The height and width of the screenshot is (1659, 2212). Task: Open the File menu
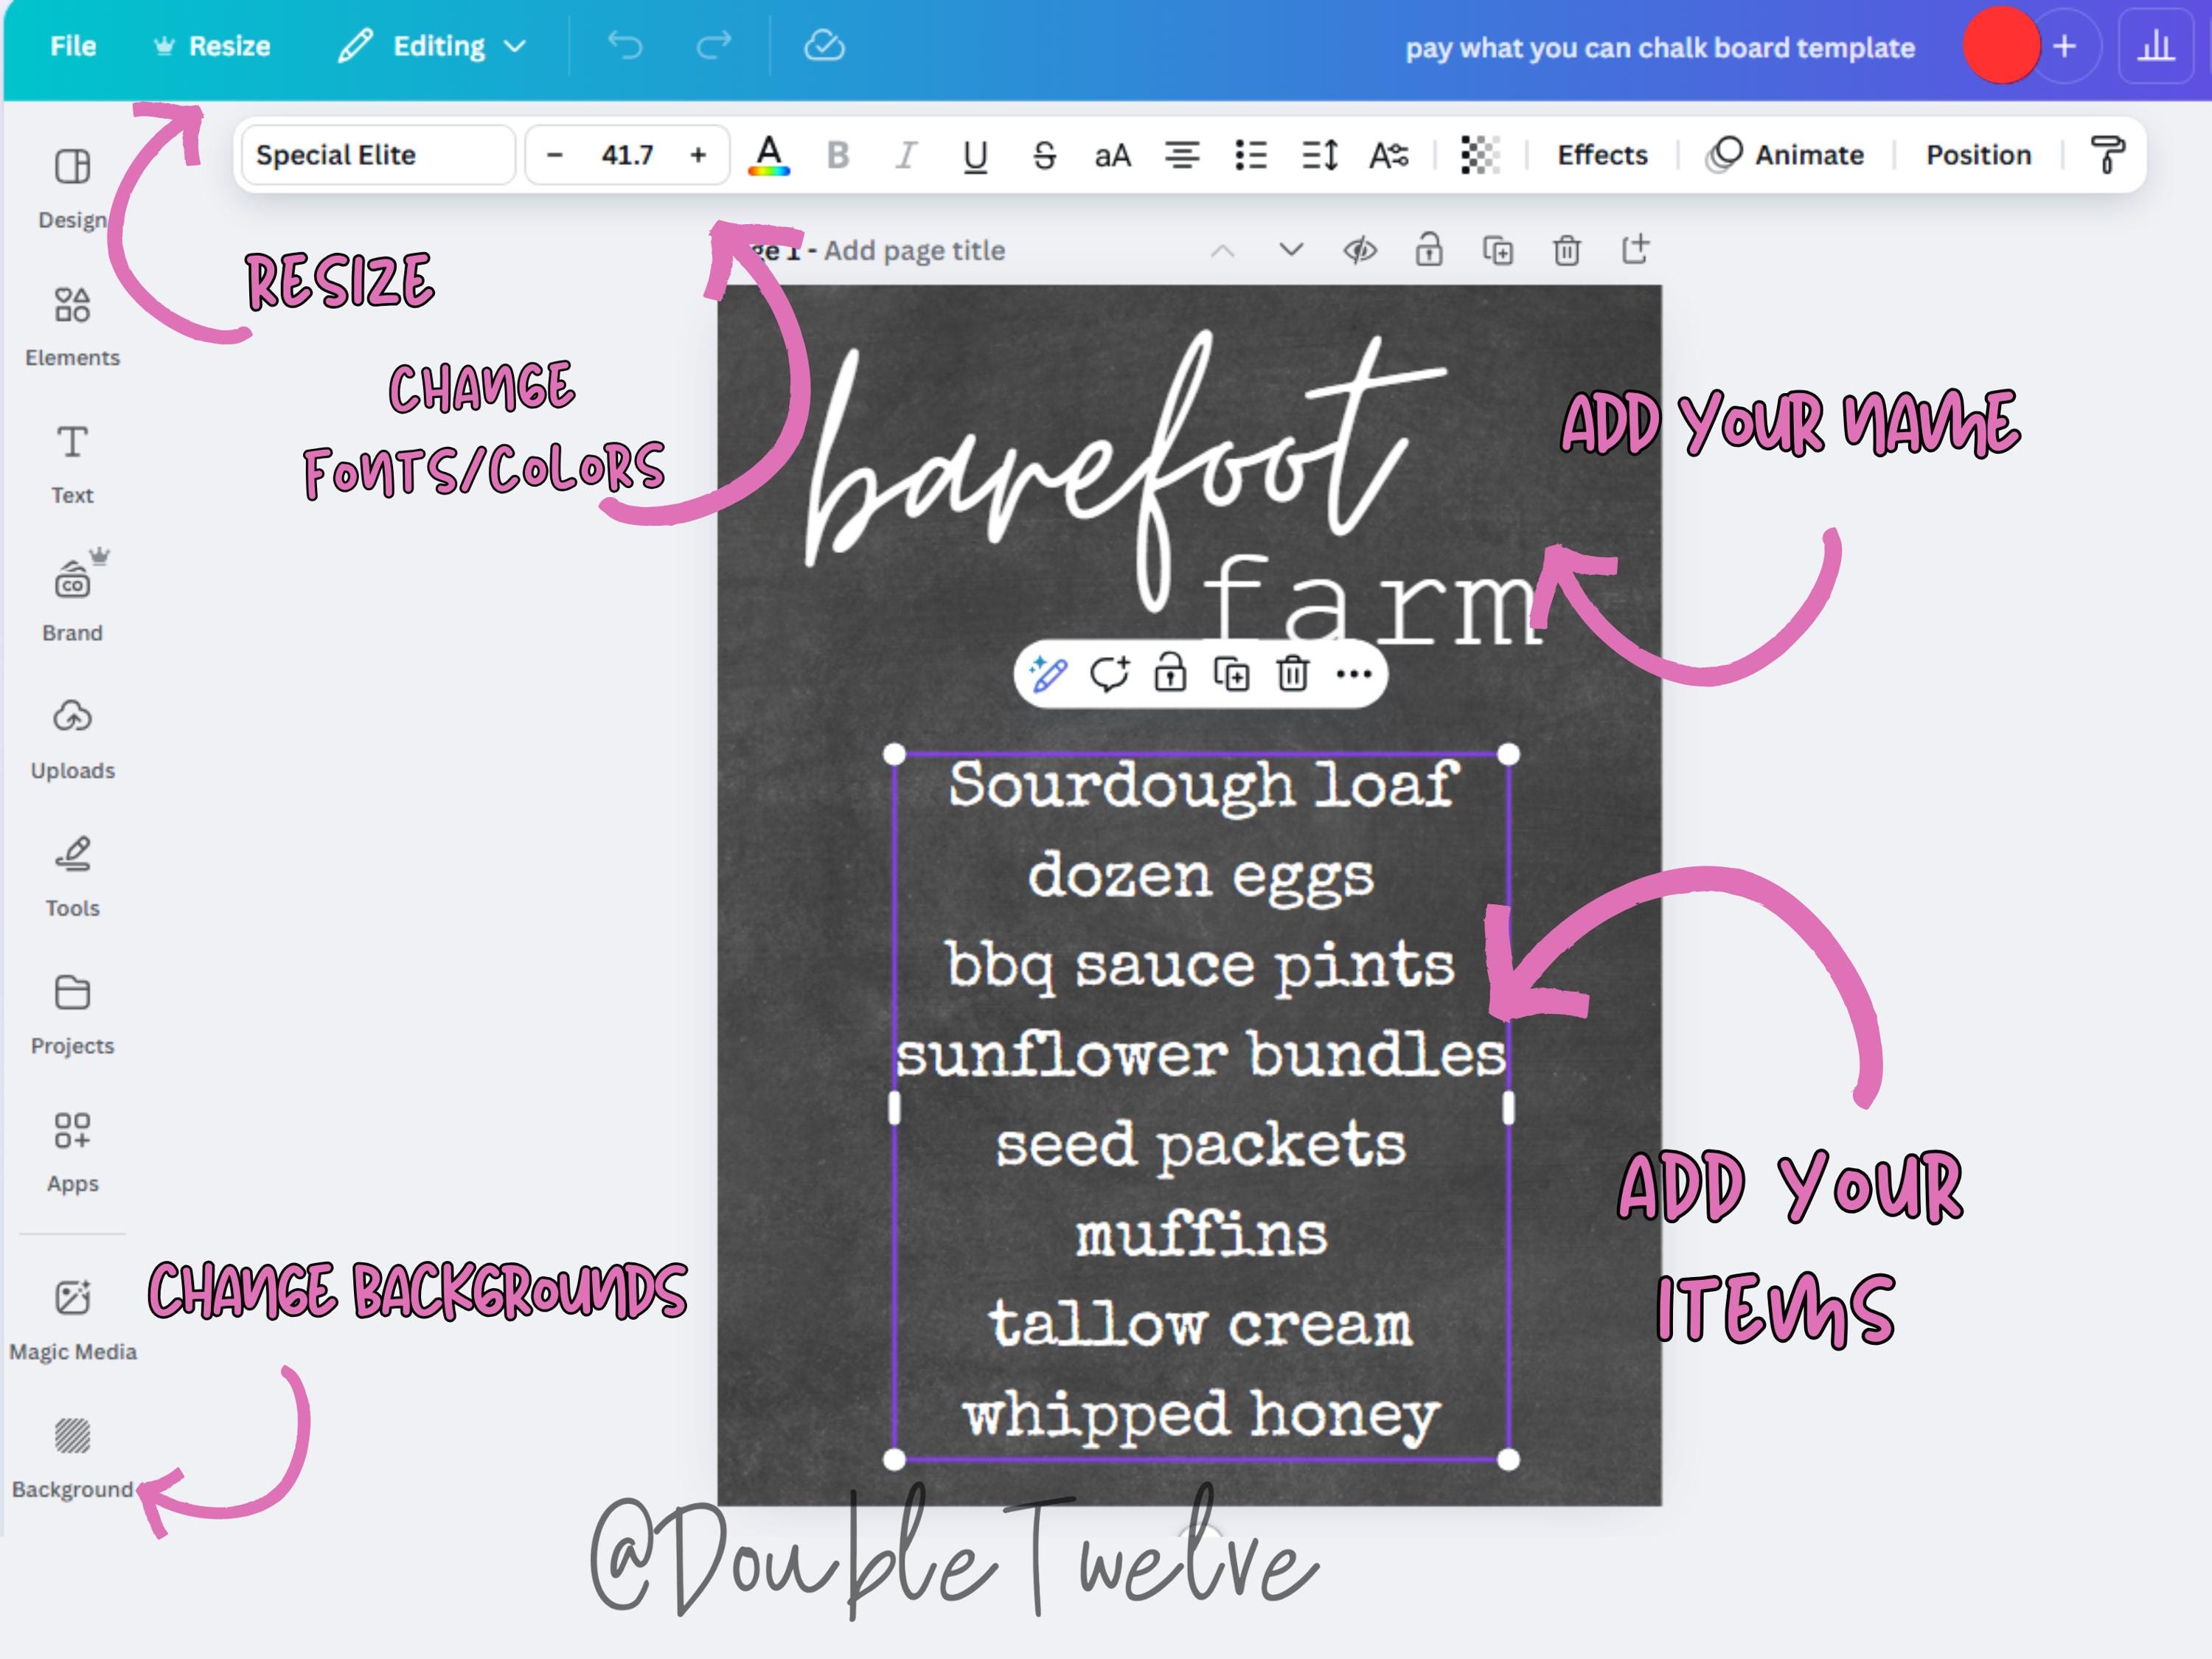(x=73, y=46)
